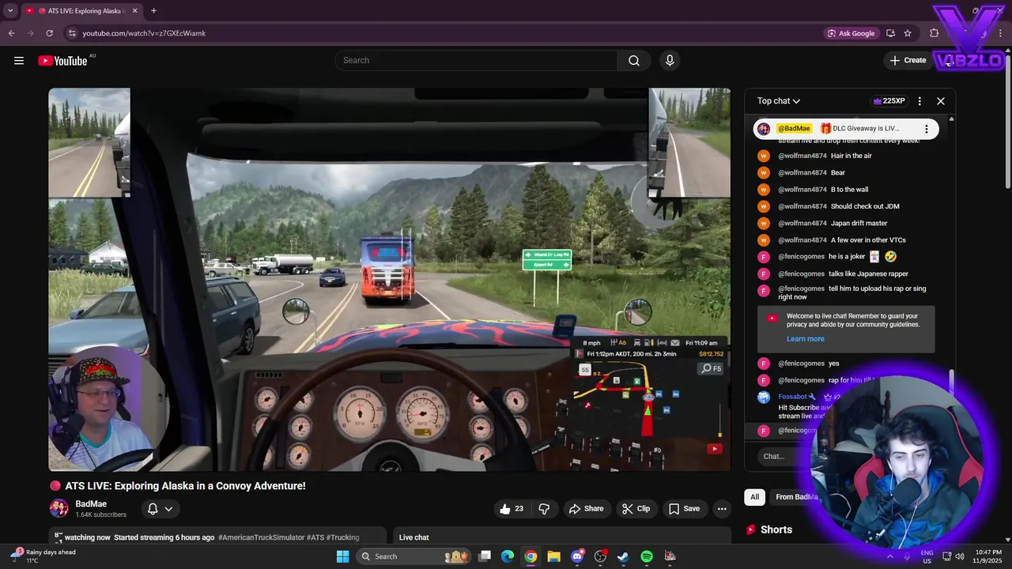Viewport: 1012px width, 569px height.
Task: Bookmark this page with the star
Action: tap(908, 33)
